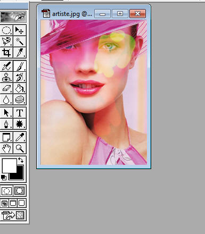This screenshot has height=234, width=205.
Task: Select the Healing Brush tool
Action: pos(6,66)
